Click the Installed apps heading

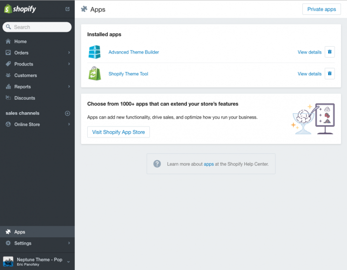(104, 34)
